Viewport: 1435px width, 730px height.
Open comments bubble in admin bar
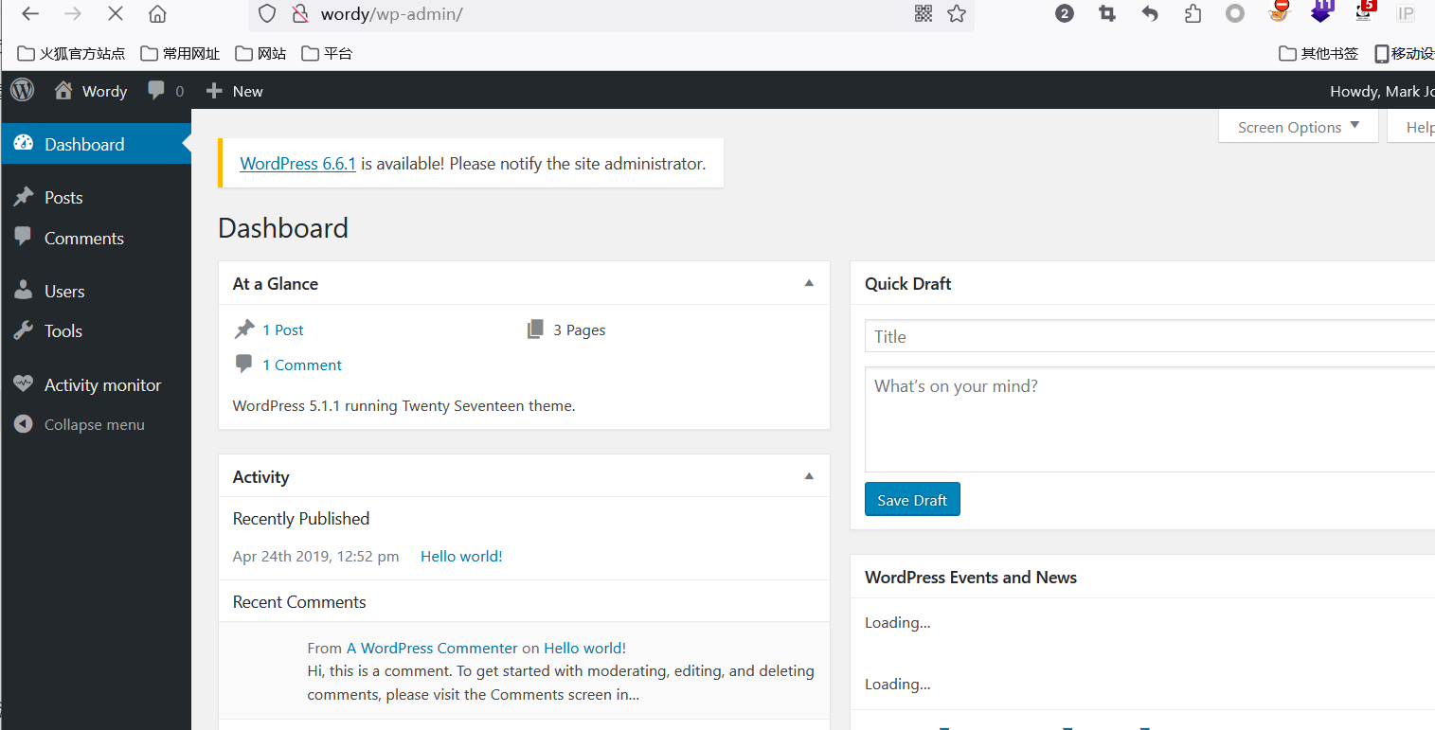pyautogui.click(x=156, y=91)
